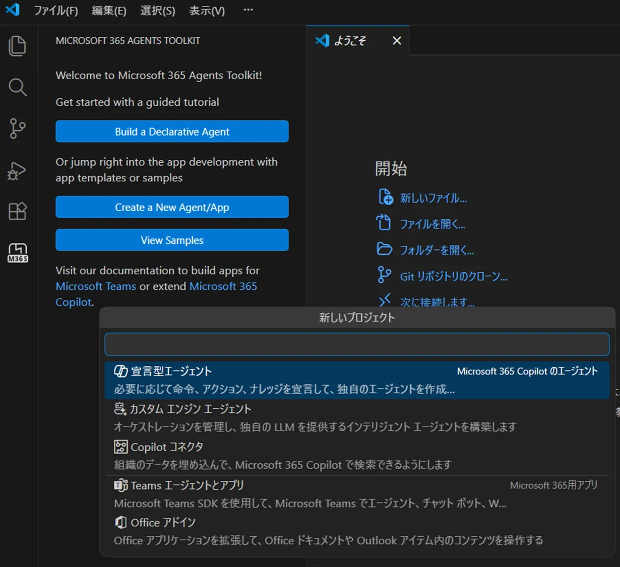Open the Run and Debug view
The height and width of the screenshot is (567, 620).
pyautogui.click(x=18, y=171)
